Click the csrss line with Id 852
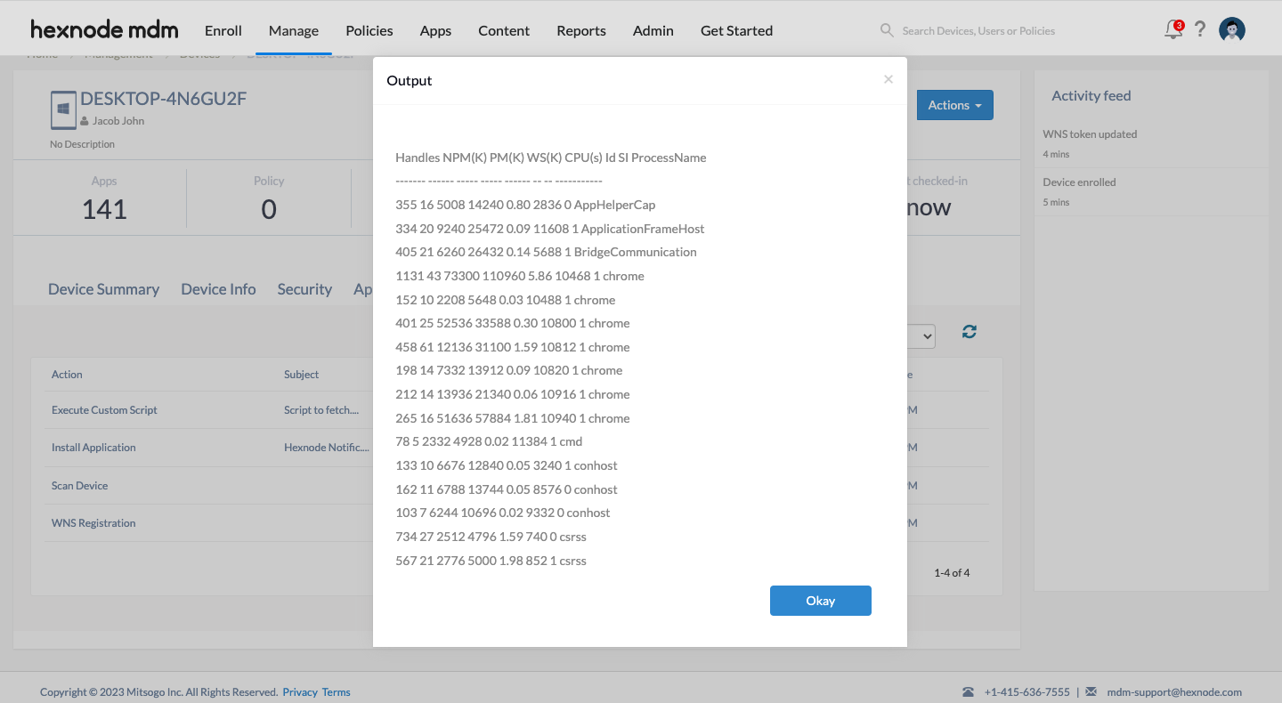The height and width of the screenshot is (703, 1282). click(x=491, y=561)
